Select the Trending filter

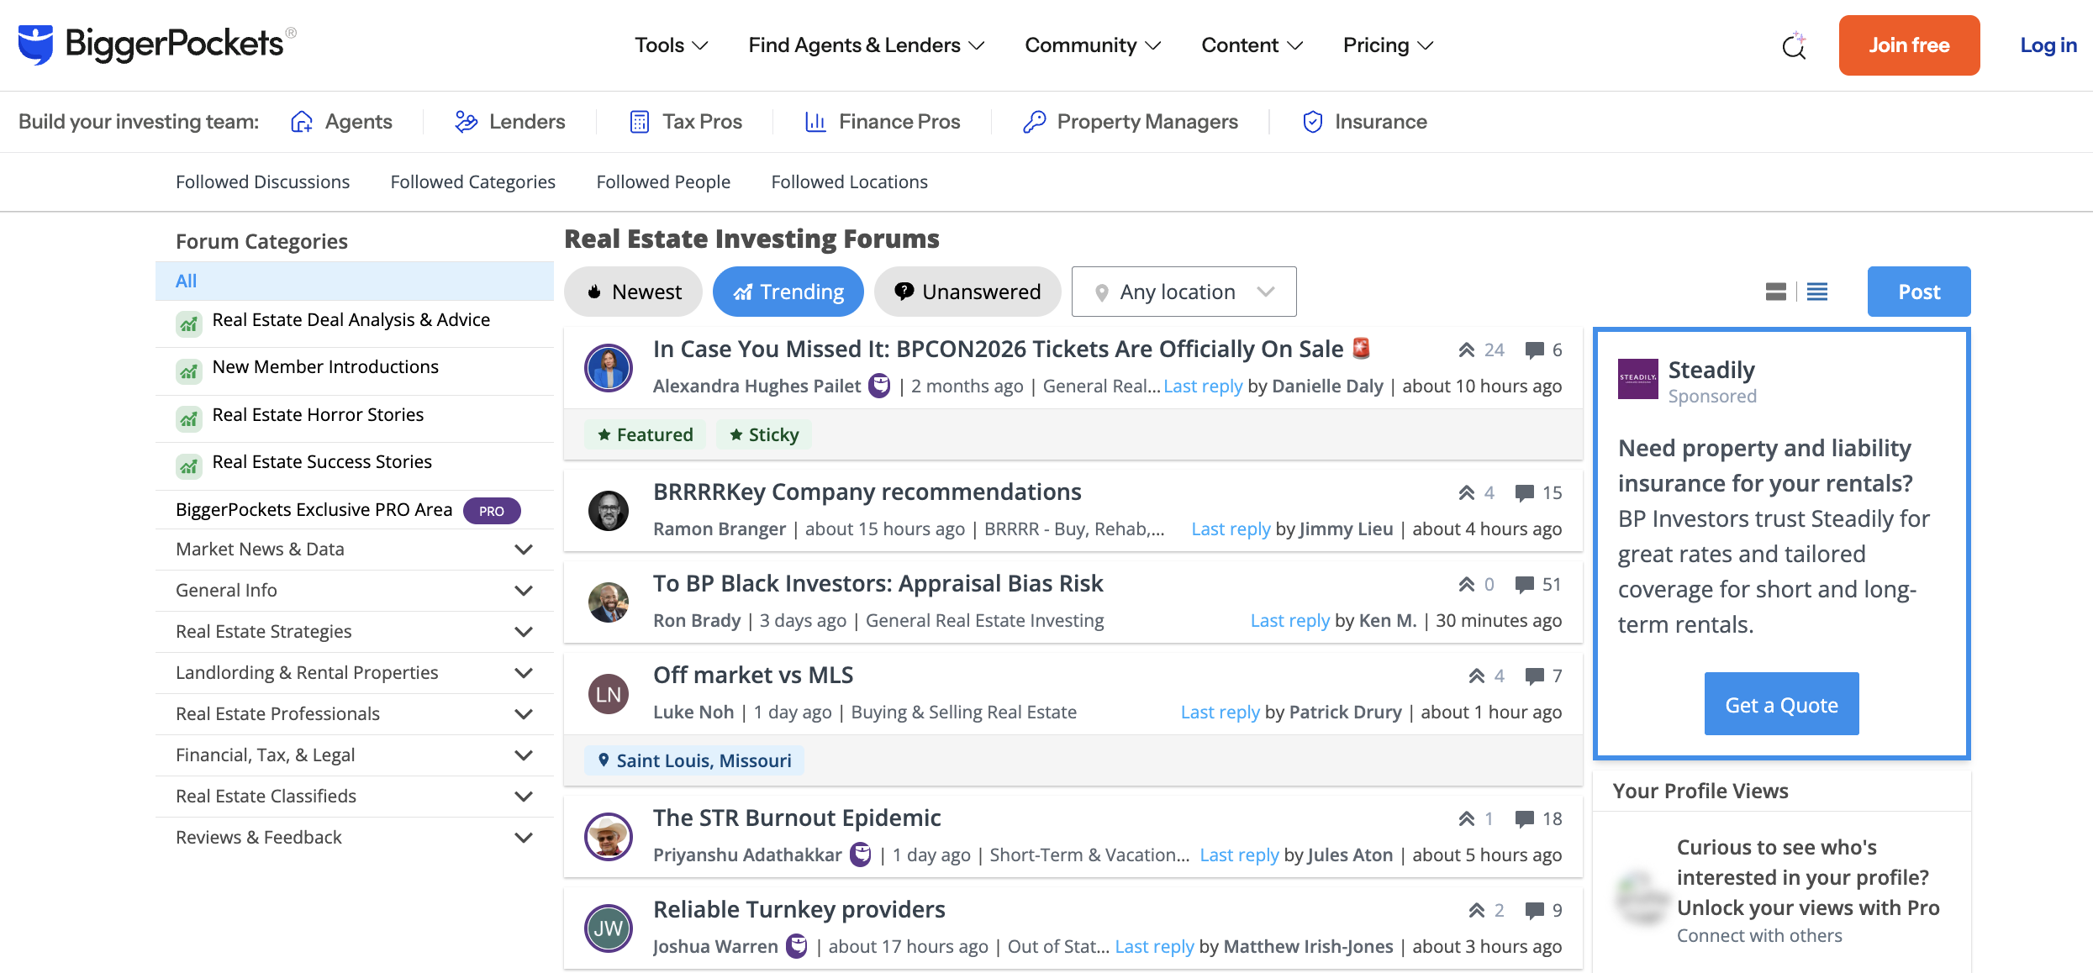tap(788, 292)
